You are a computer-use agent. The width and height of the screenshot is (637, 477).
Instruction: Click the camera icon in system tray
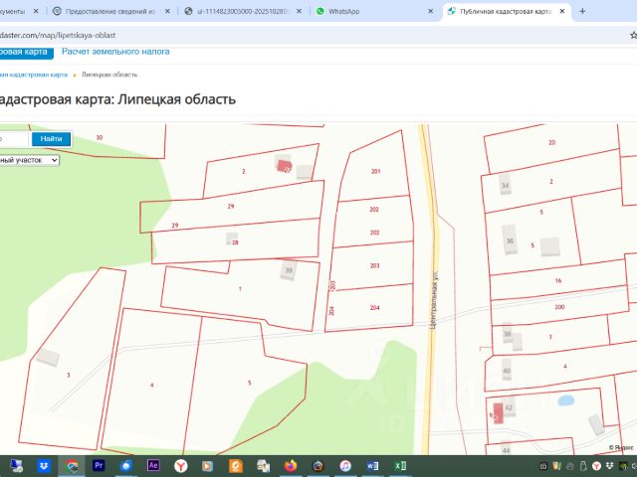[543, 466]
